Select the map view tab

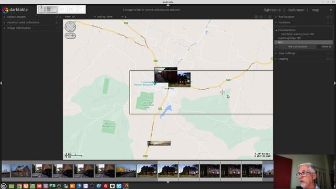pyautogui.click(x=315, y=10)
